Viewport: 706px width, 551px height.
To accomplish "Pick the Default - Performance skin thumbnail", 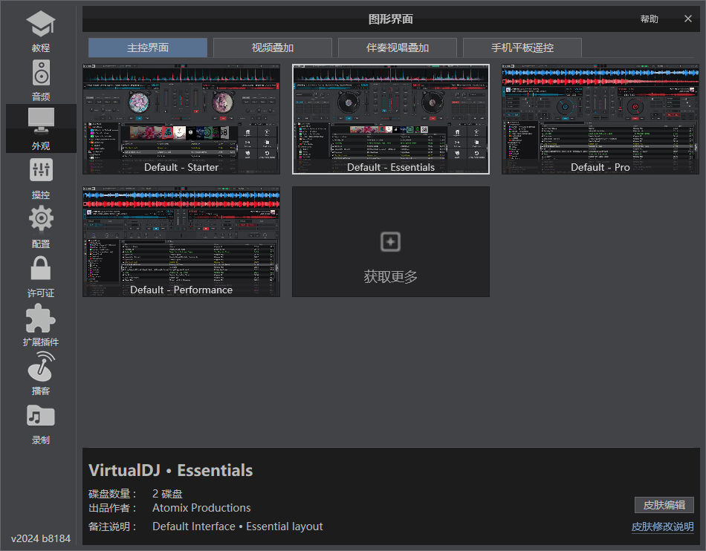I will point(181,241).
